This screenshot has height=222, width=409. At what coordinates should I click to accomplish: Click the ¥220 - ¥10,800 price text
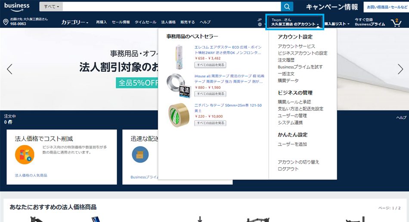pos(209,116)
